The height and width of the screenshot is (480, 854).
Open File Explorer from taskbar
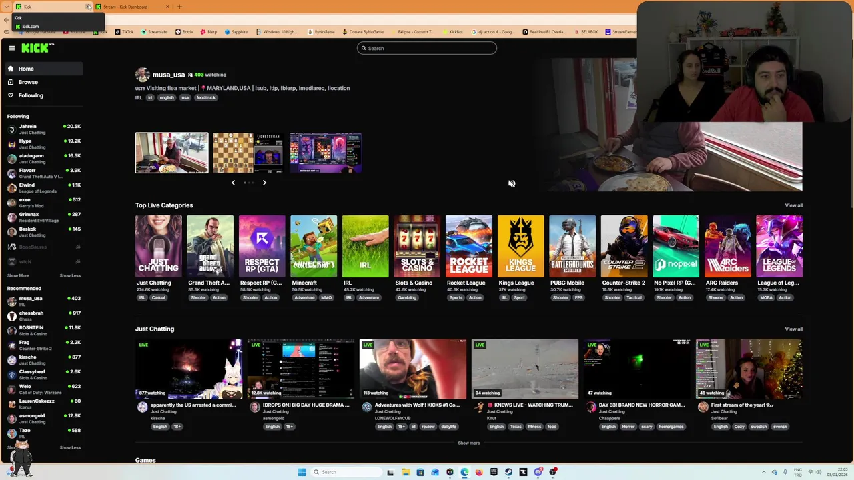tap(405, 472)
